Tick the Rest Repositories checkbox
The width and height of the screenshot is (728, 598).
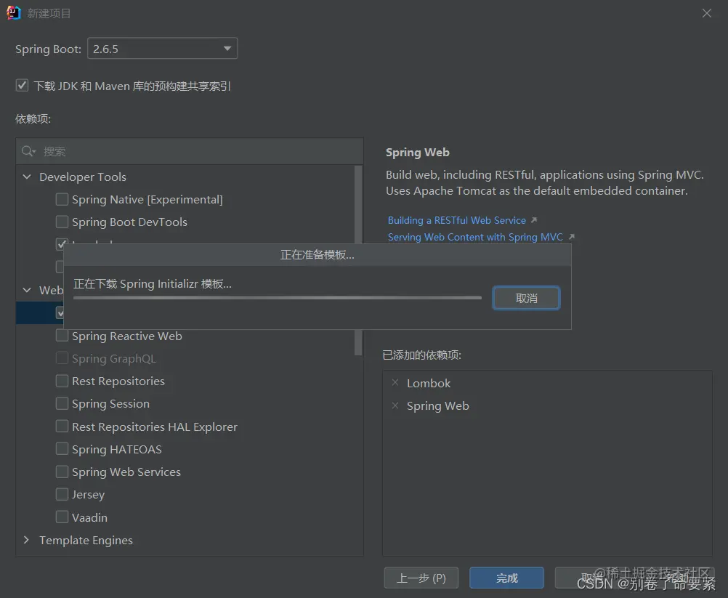click(x=62, y=381)
